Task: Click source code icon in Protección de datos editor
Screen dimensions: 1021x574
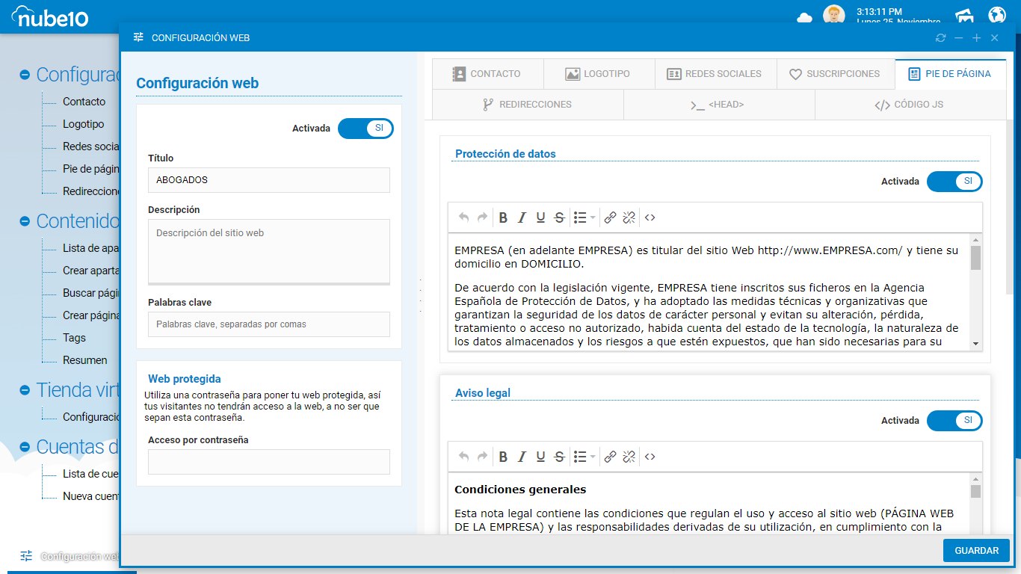Action: point(650,217)
